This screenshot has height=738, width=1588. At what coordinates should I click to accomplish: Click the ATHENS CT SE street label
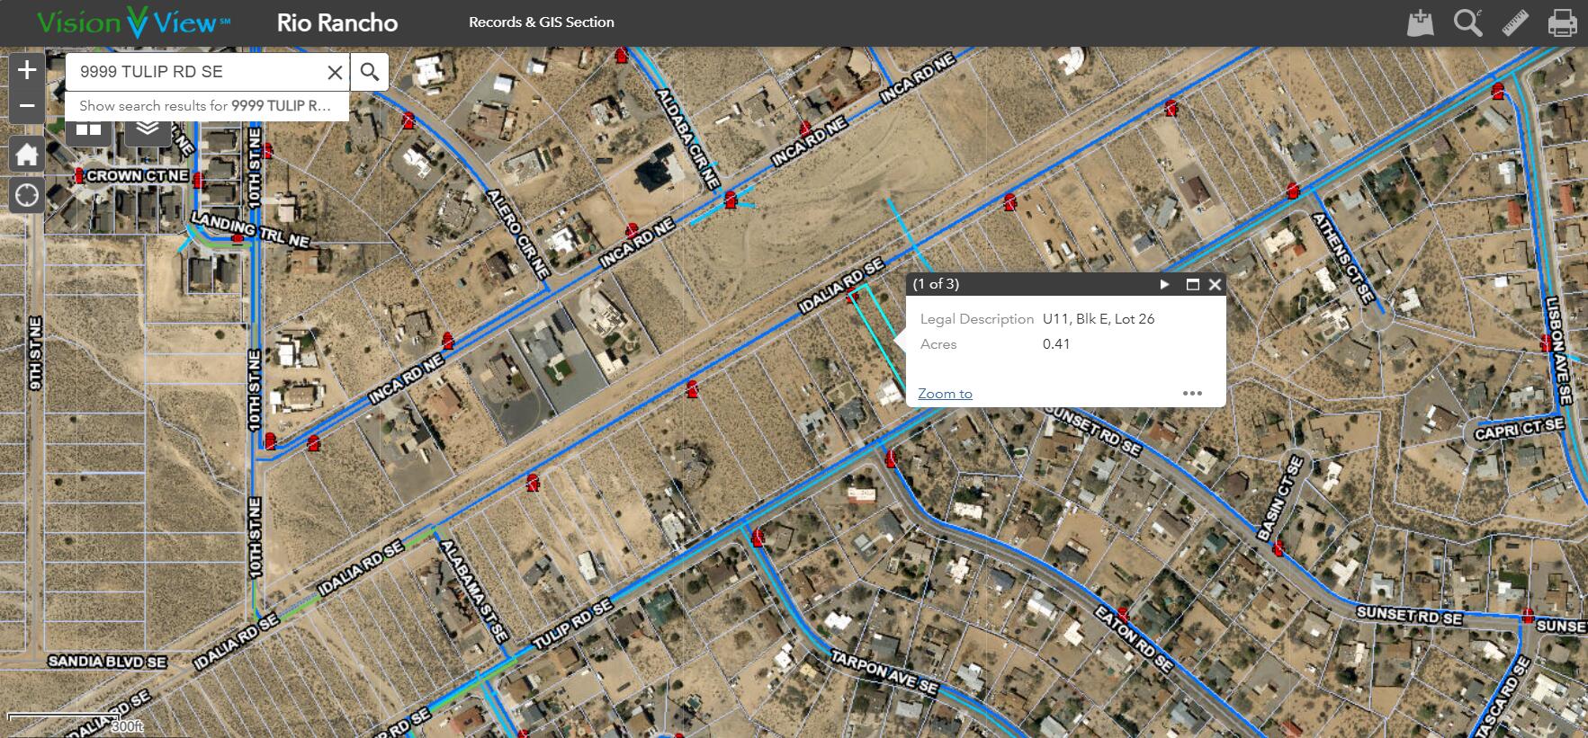[1342, 257]
